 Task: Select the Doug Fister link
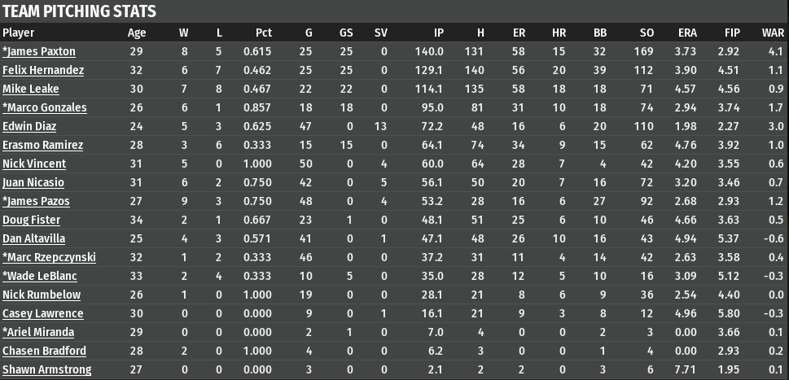click(x=31, y=220)
